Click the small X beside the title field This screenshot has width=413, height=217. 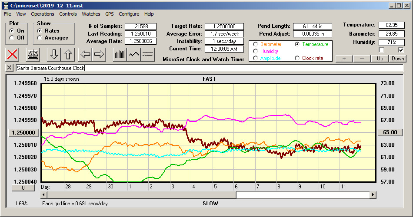[9, 68]
